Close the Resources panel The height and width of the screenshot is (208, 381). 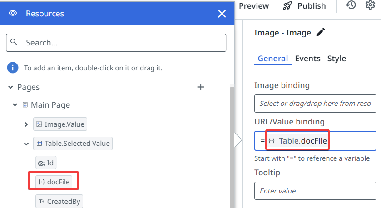click(x=222, y=14)
